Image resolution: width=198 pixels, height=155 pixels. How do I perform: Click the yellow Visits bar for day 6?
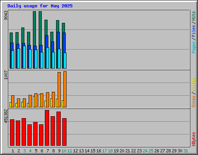tap(39, 101)
